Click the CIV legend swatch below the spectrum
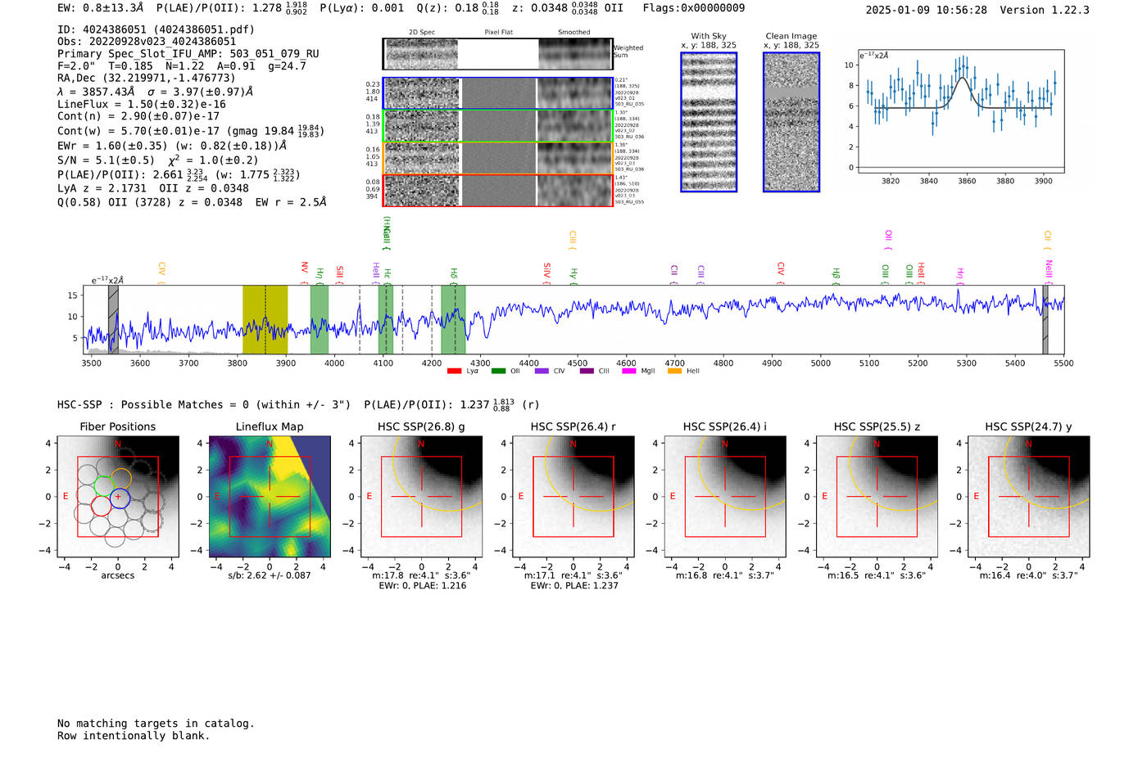The width and height of the screenshot is (1147, 780). [542, 371]
